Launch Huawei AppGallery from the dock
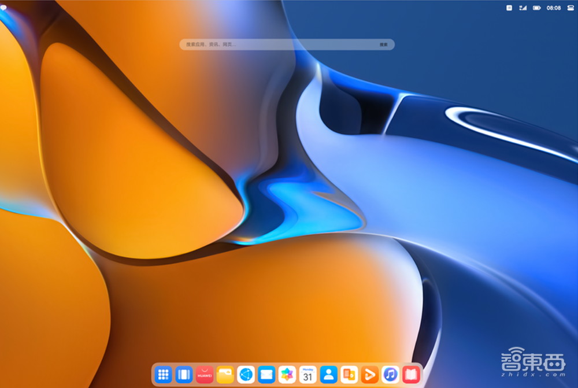This screenshot has width=578, height=388. pyautogui.click(x=205, y=375)
